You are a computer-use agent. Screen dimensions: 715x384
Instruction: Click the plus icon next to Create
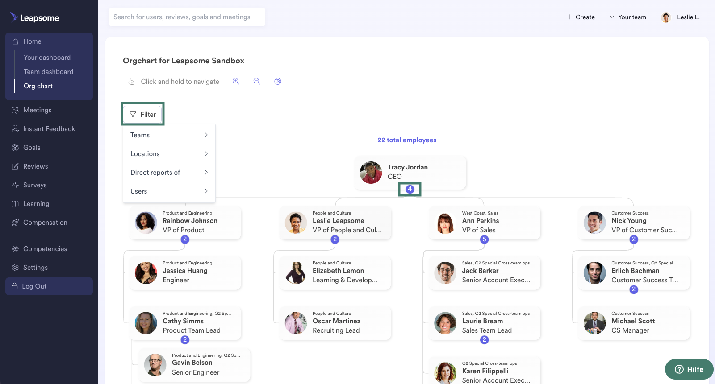[569, 17]
